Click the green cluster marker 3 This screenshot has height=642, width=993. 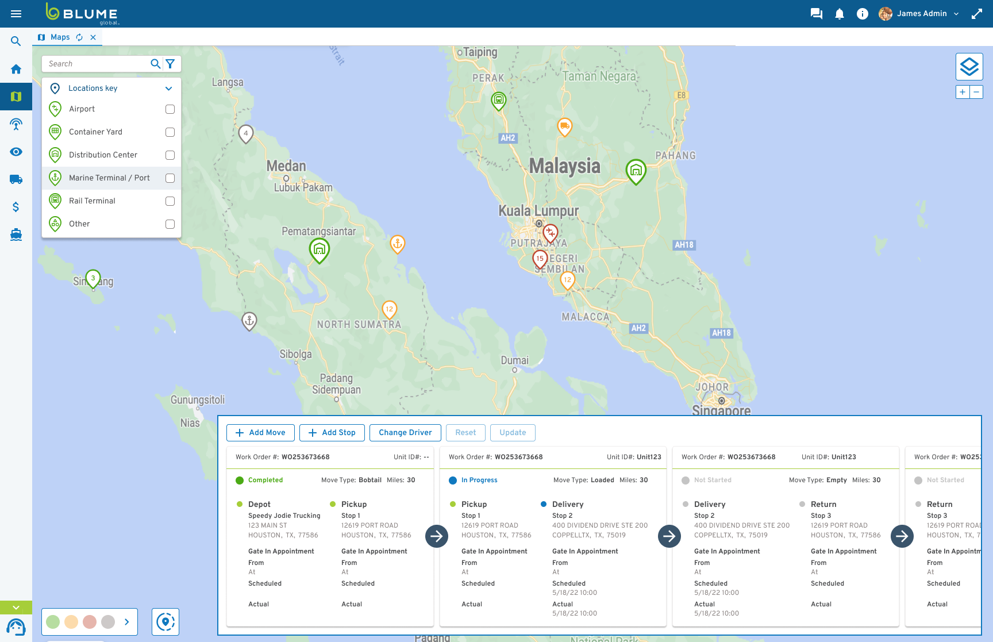(x=93, y=279)
